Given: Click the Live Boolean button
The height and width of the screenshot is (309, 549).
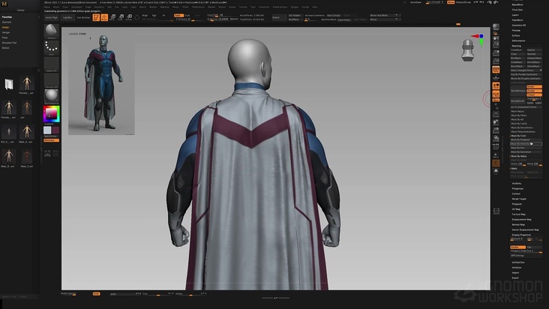Looking at the screenshot, I should (83, 17).
